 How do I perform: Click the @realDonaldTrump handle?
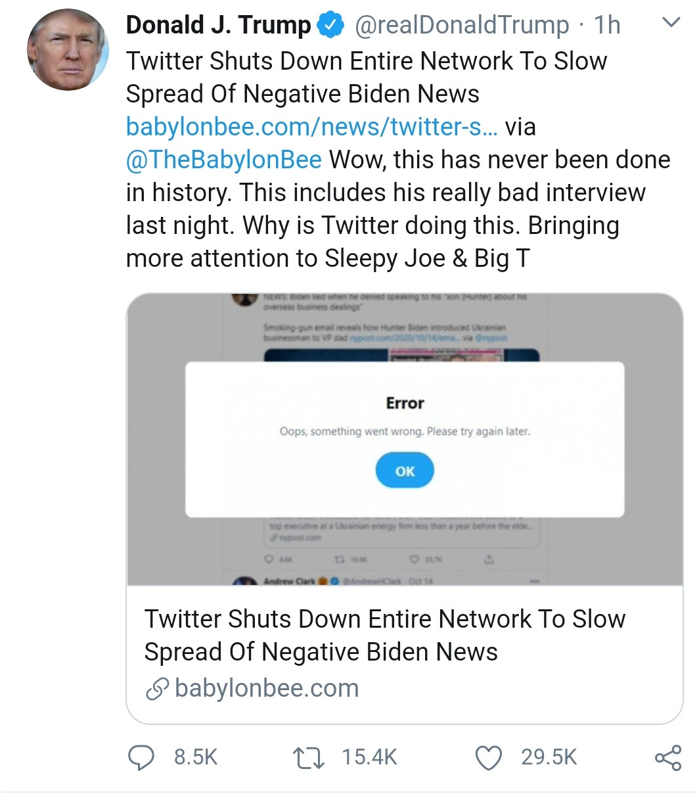pyautogui.click(x=462, y=26)
